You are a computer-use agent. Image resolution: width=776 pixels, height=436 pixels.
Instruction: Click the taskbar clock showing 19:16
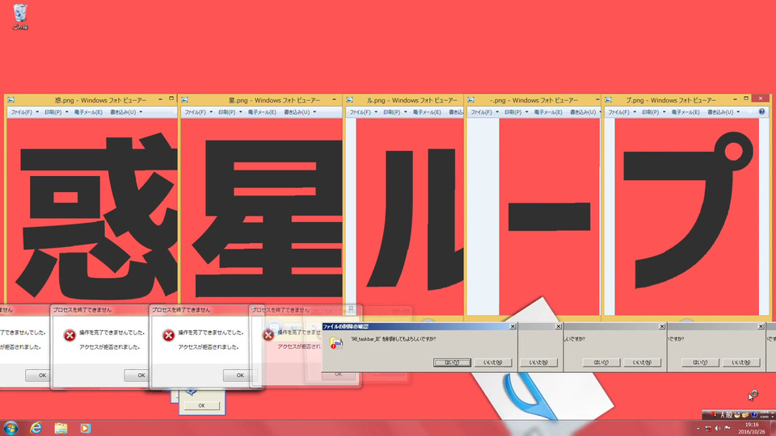click(x=753, y=425)
